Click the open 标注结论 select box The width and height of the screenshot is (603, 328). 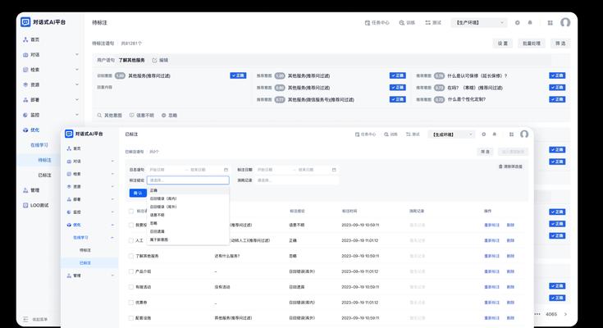click(188, 180)
